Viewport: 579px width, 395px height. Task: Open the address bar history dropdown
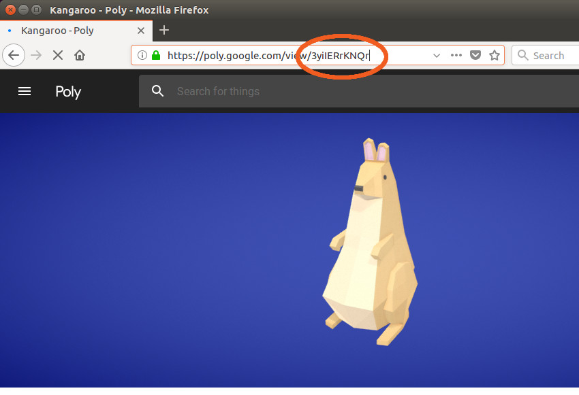(x=437, y=56)
